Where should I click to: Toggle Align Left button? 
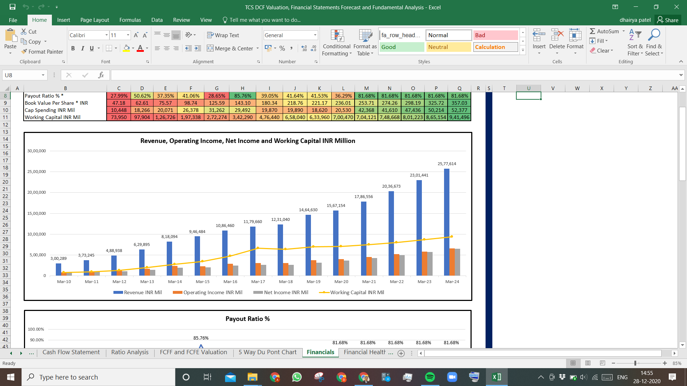pyautogui.click(x=157, y=48)
